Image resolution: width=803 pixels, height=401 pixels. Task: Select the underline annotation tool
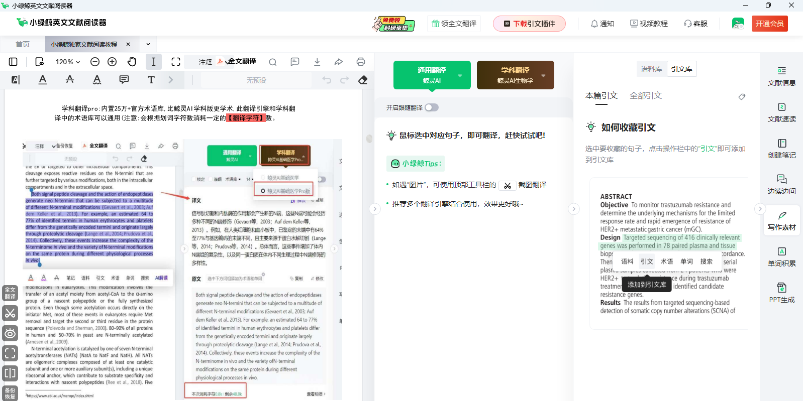point(43,80)
